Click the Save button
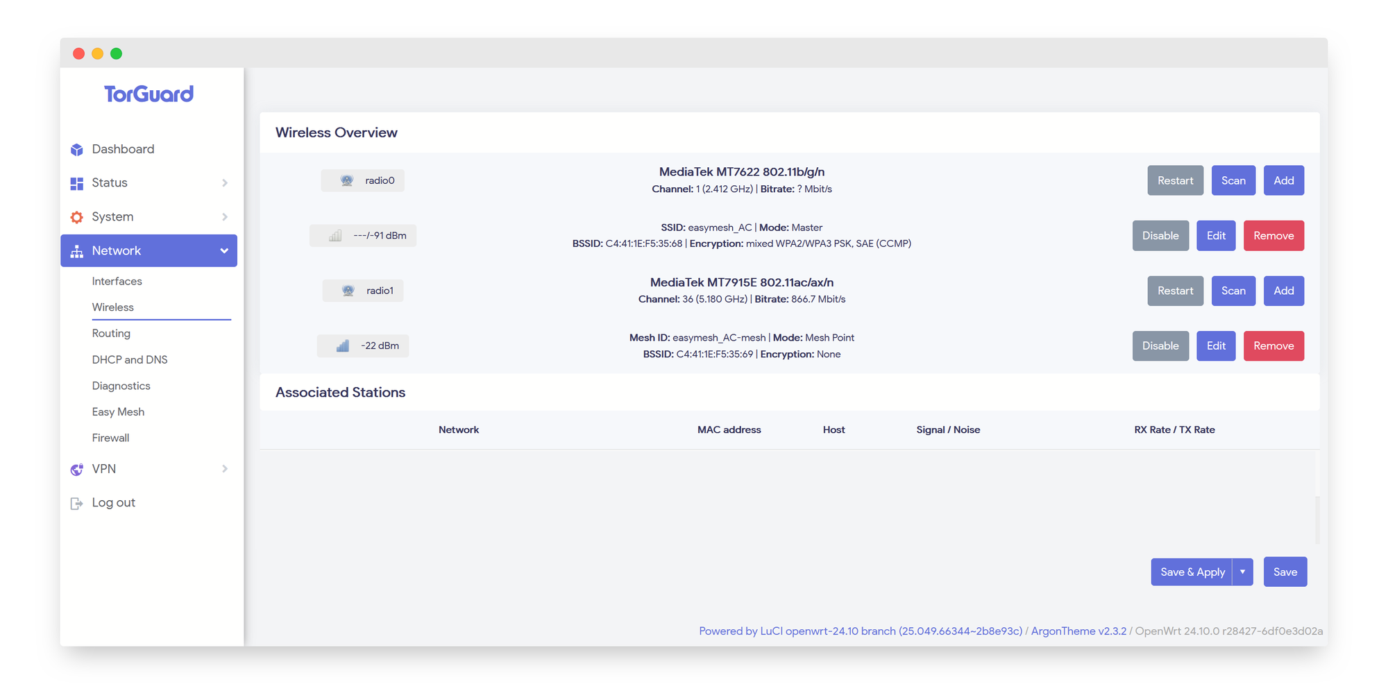Viewport: 1388px width, 684px height. (x=1285, y=572)
